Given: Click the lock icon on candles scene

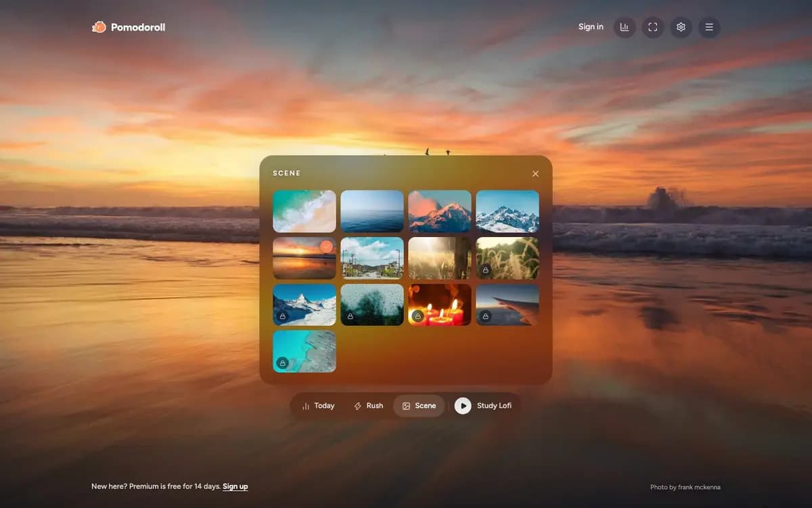Looking at the screenshot, I should pos(418,316).
